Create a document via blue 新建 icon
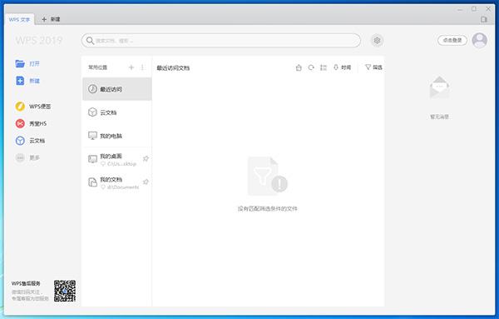This screenshot has width=499, height=319. tap(20, 81)
